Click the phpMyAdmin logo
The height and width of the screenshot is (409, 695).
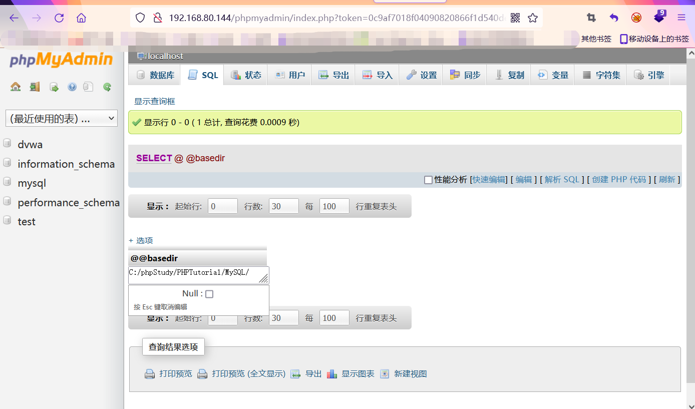[61, 60]
